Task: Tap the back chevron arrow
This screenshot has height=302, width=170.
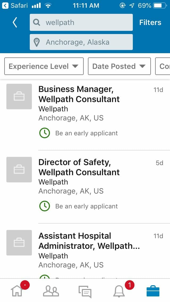Action: pos(15,22)
